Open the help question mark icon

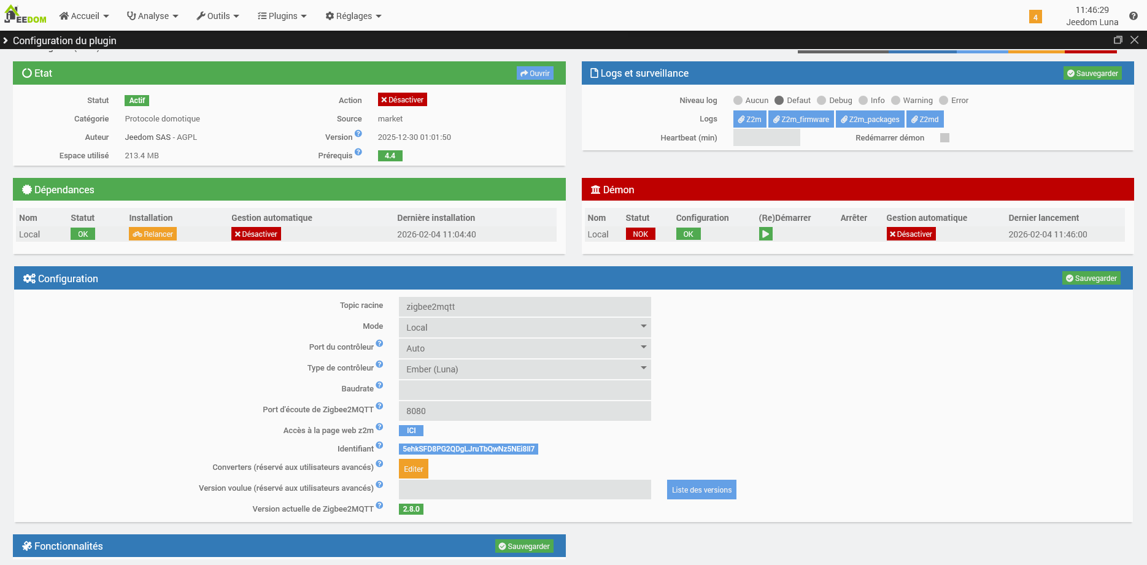(x=1133, y=16)
